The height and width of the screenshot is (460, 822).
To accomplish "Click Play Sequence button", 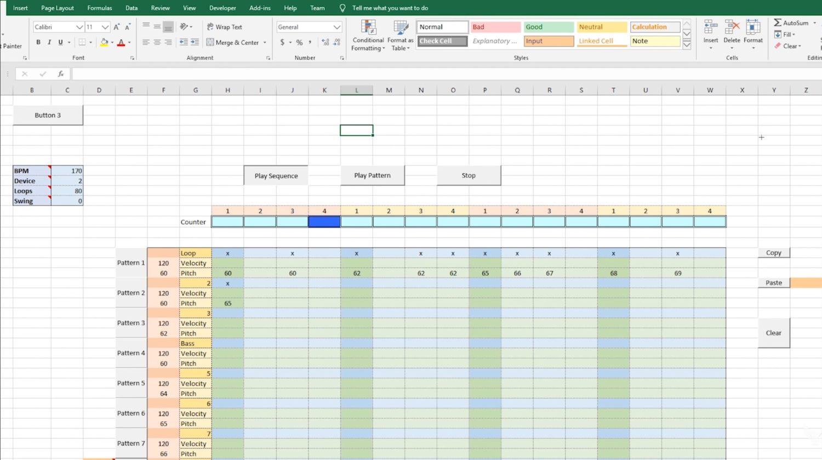I will pos(276,175).
